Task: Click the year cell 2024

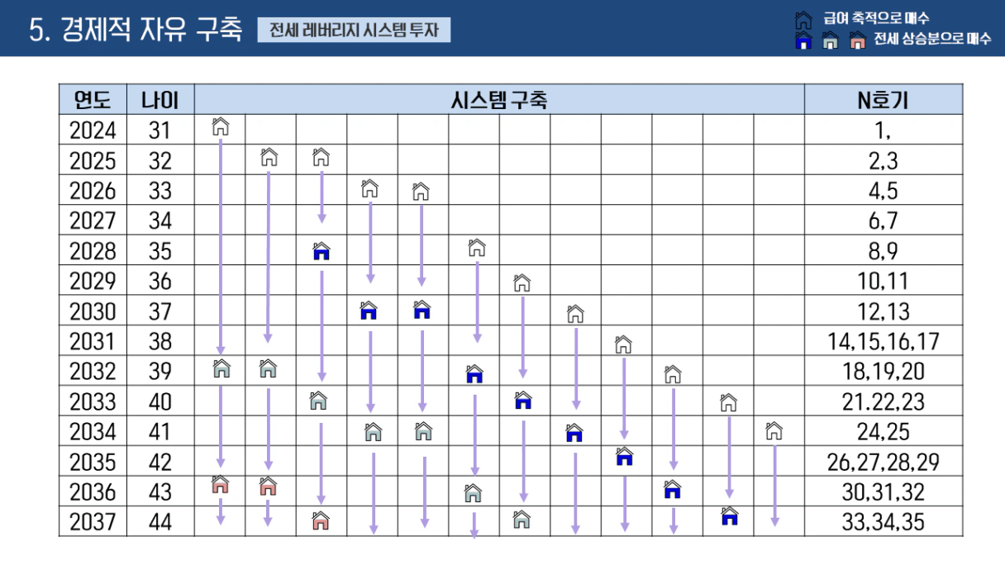Action: coord(93,130)
